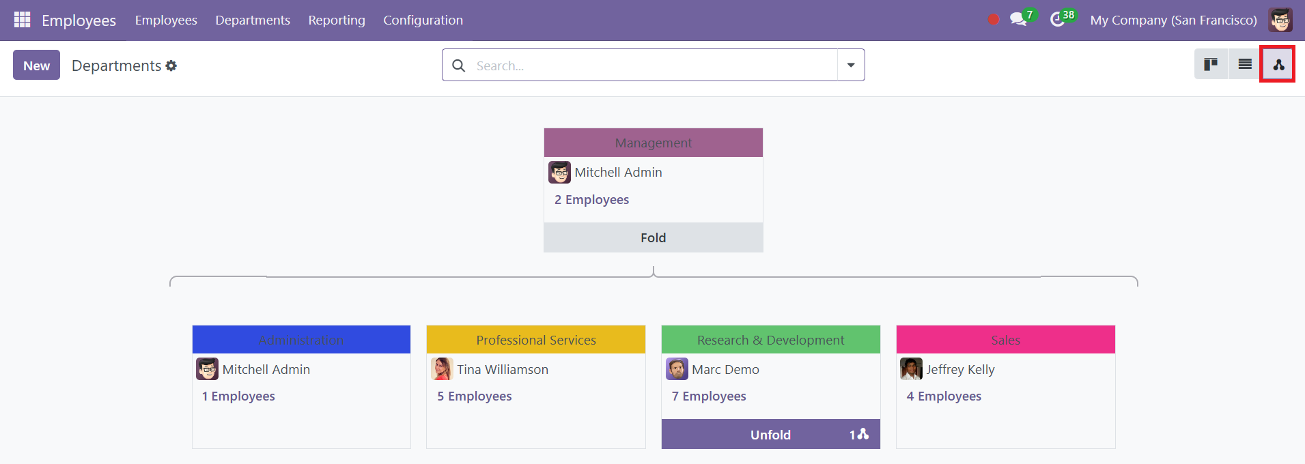Screen dimensions: 1305x464
Task: Click the user avatar in top bar
Action: click(1280, 20)
